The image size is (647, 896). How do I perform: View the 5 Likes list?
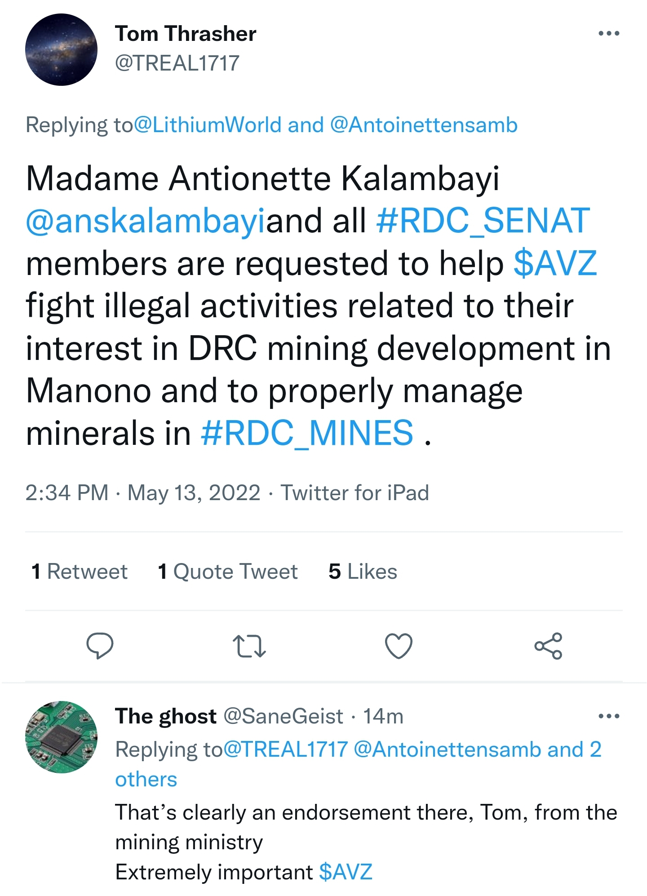tap(363, 572)
